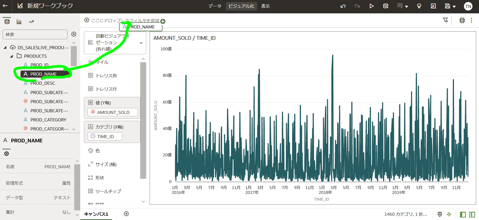Click the 1460 カテゴリ status text
Screen dimensions: 479x220
click(406, 214)
